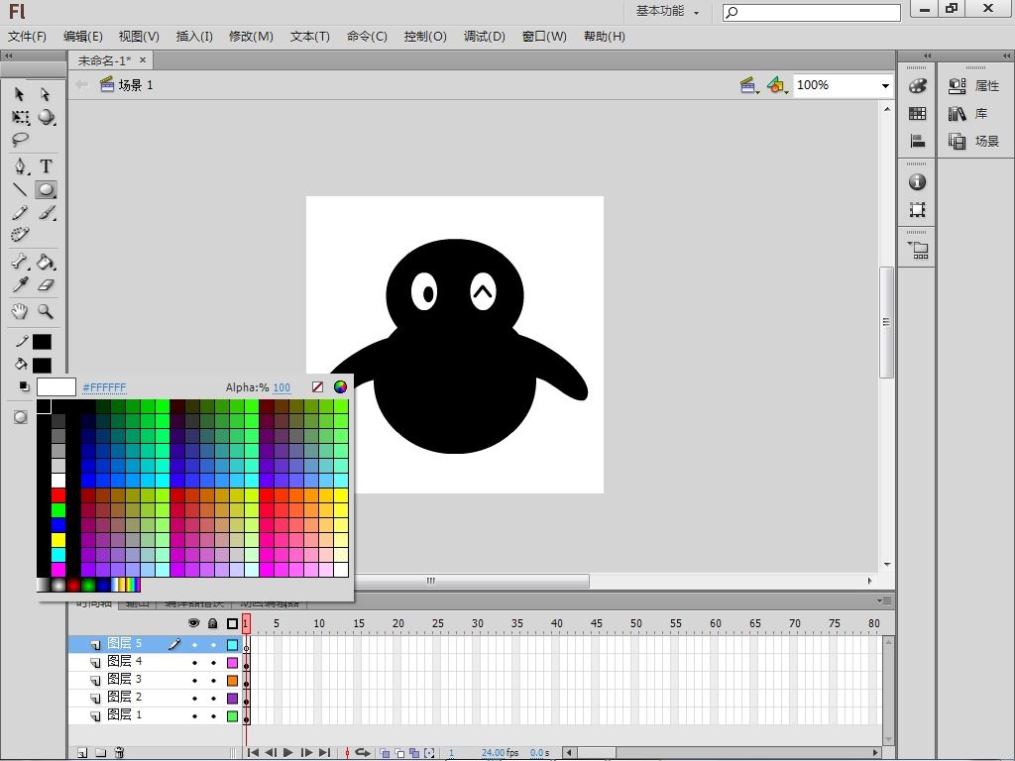This screenshot has height=761, width=1015.
Task: Select the Pen tool
Action: [x=20, y=166]
